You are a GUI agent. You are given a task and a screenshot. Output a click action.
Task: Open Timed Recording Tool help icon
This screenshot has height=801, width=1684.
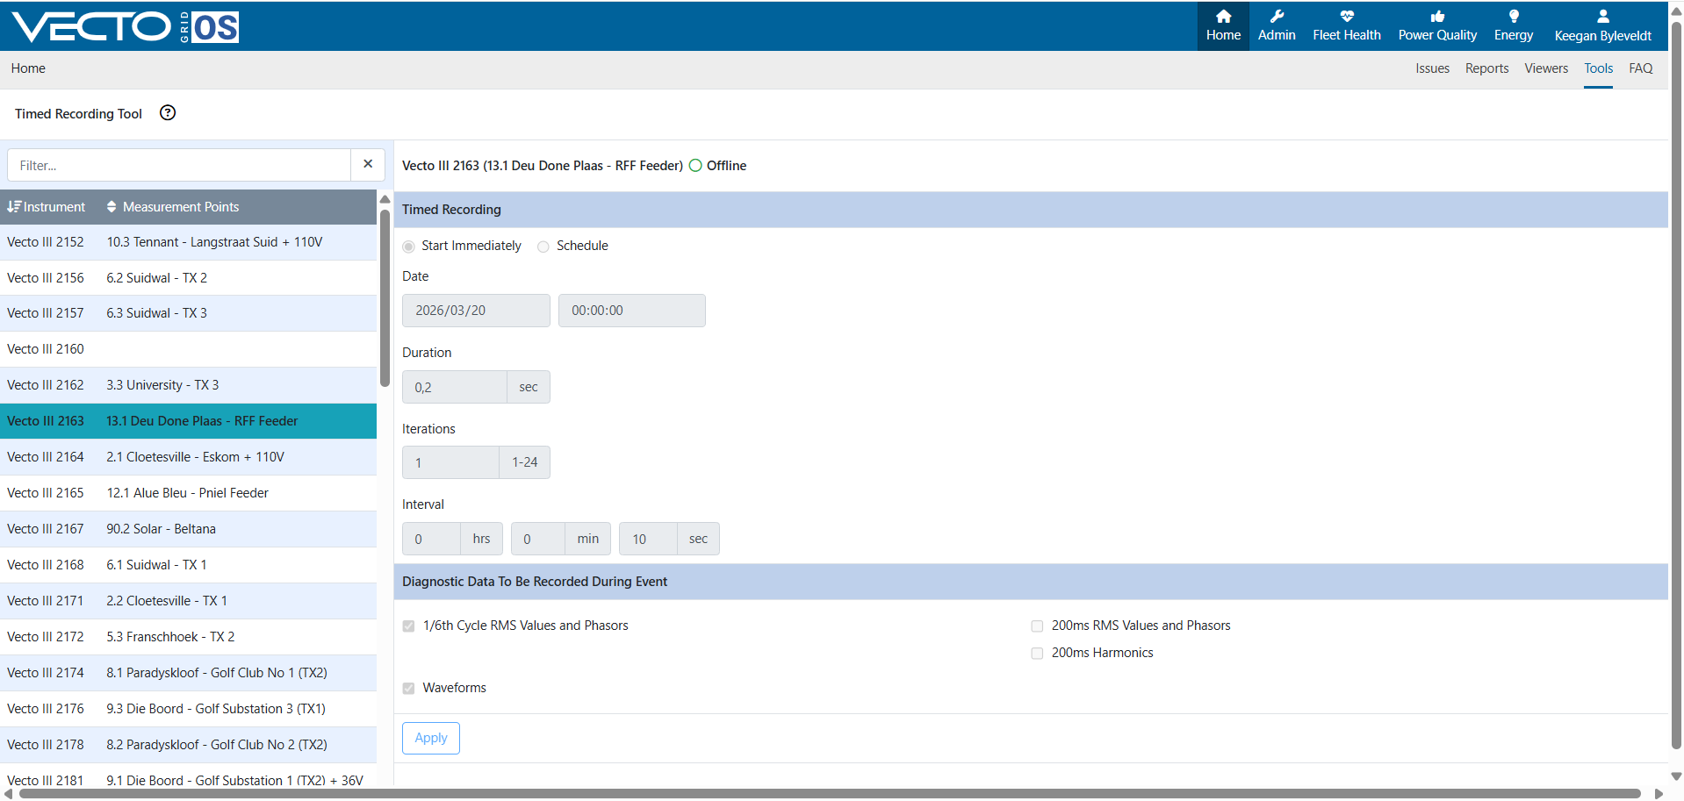168,112
